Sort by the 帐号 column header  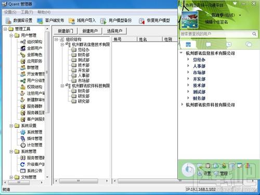click(x=124, y=40)
